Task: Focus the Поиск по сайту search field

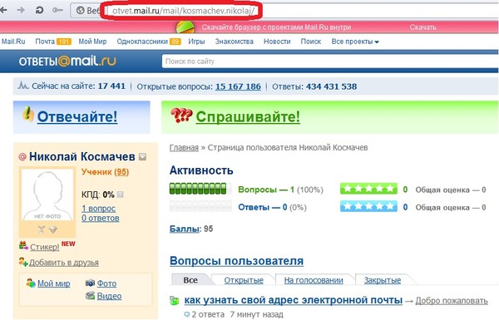Action: (x=329, y=62)
